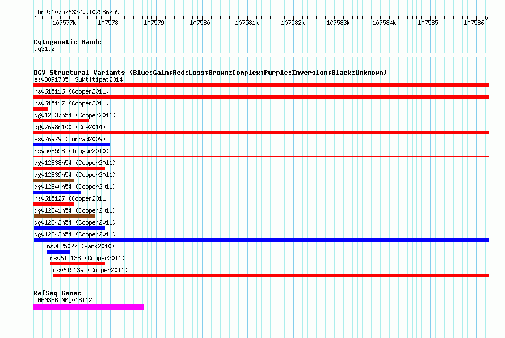
Task: Click the magenta TMEM38B gene bar
Action: click(x=89, y=307)
